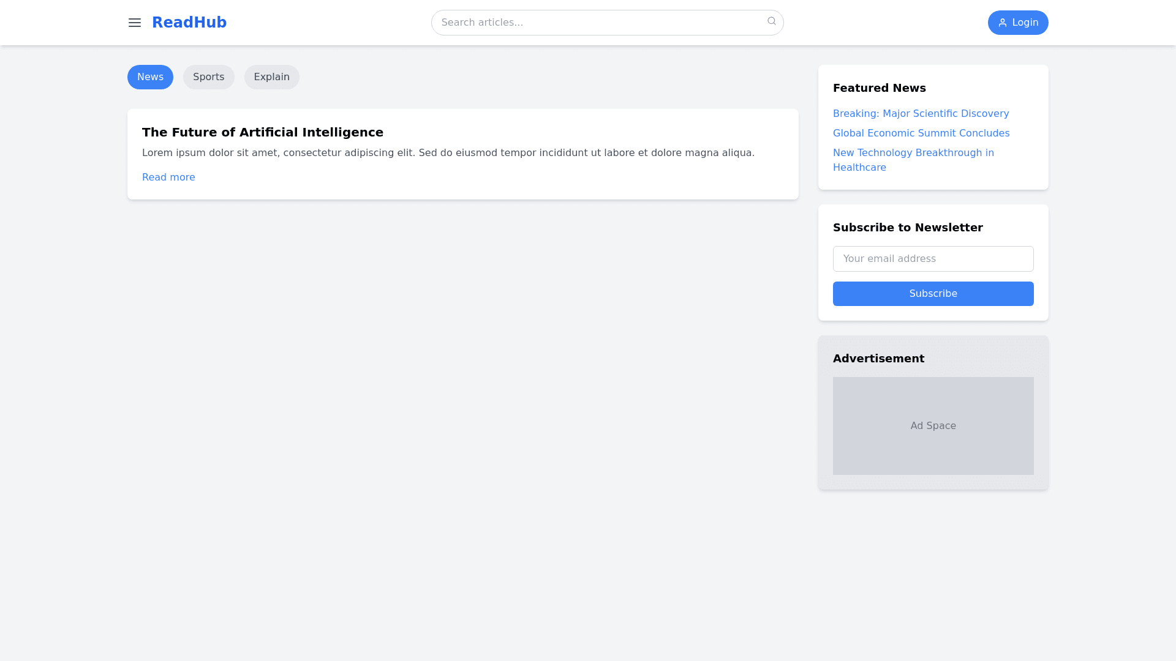This screenshot has width=1176, height=661.
Task: Click the user icon in Login button
Action: (1003, 23)
